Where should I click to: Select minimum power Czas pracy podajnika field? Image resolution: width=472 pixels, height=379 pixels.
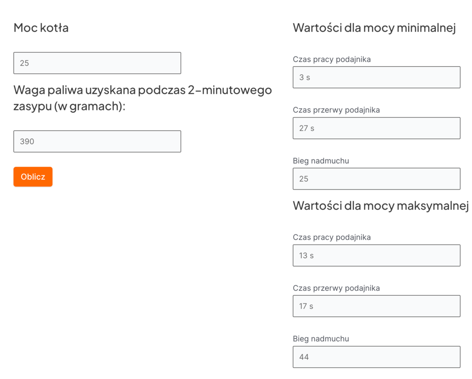pyautogui.click(x=376, y=77)
